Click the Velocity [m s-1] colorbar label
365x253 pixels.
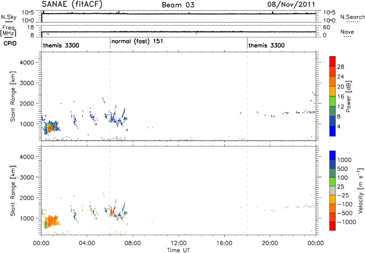(x=360, y=190)
